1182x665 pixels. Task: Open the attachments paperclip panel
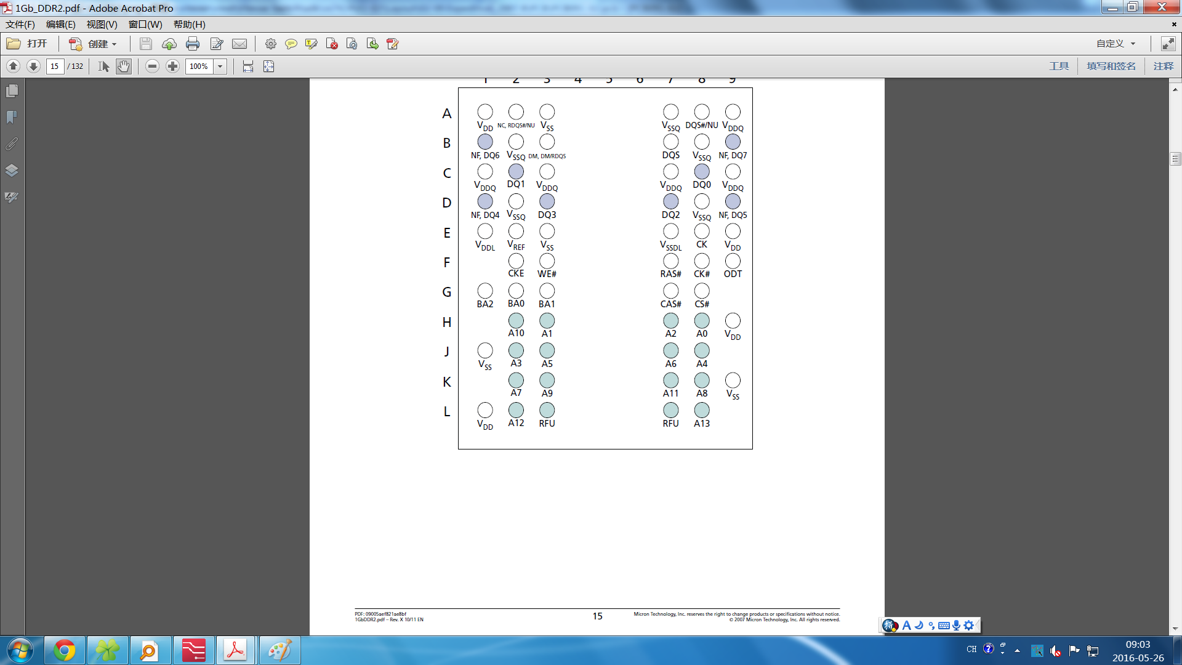coord(12,143)
